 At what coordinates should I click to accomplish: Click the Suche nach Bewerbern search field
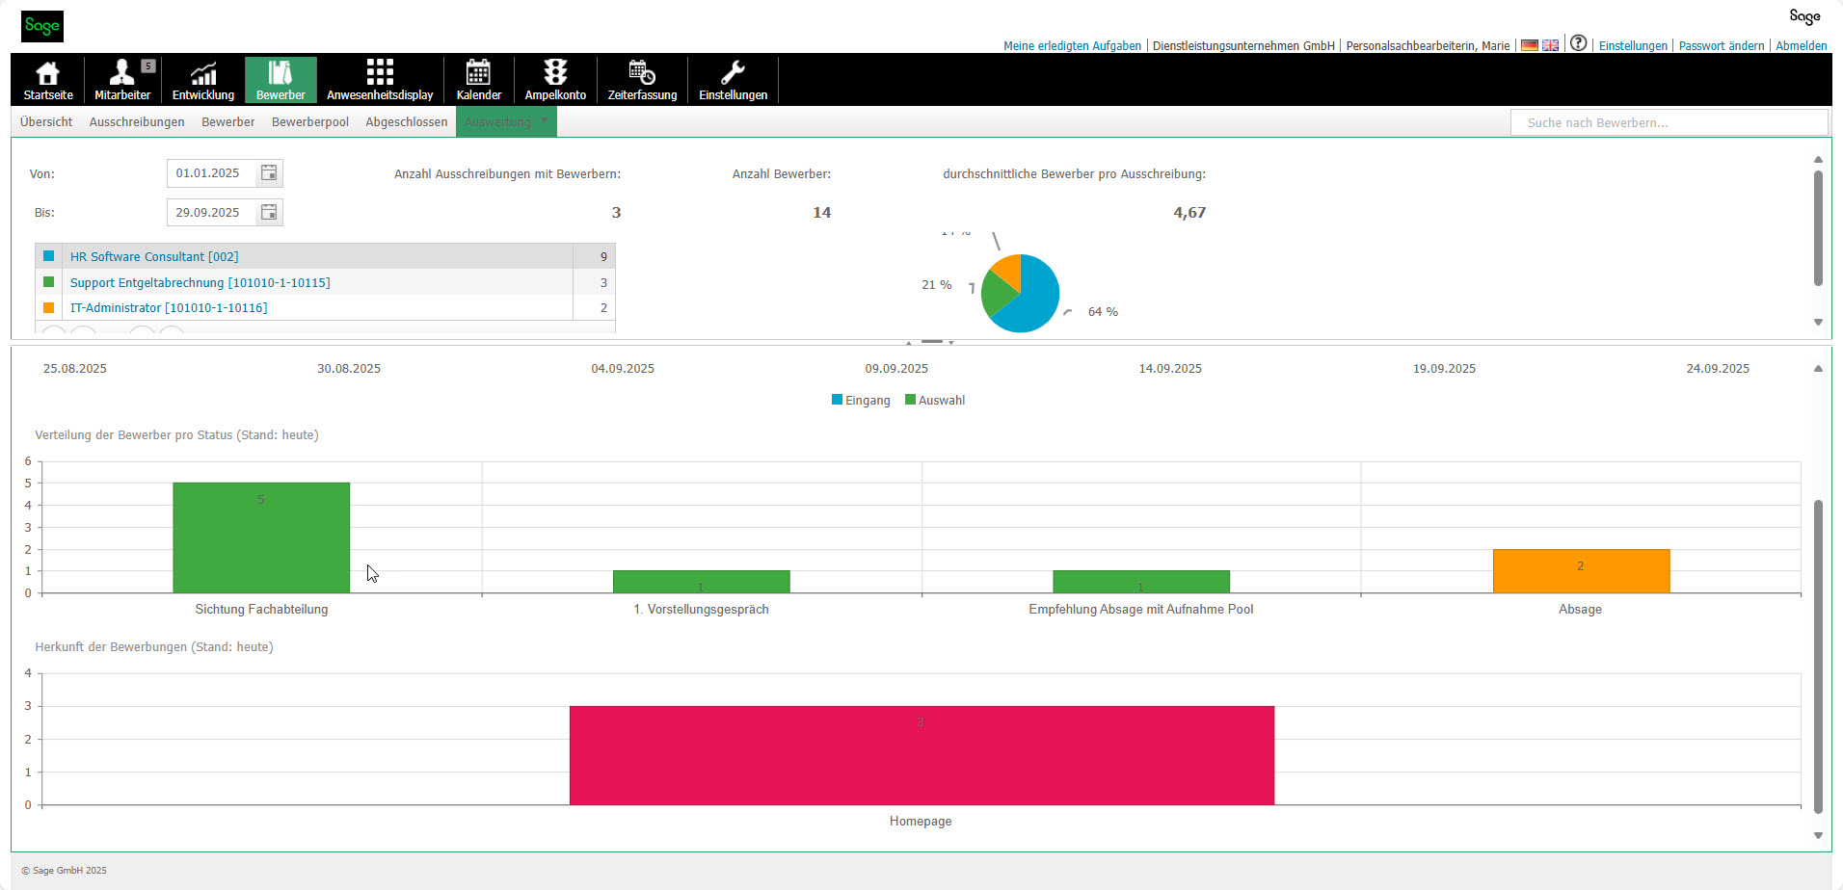(1668, 122)
